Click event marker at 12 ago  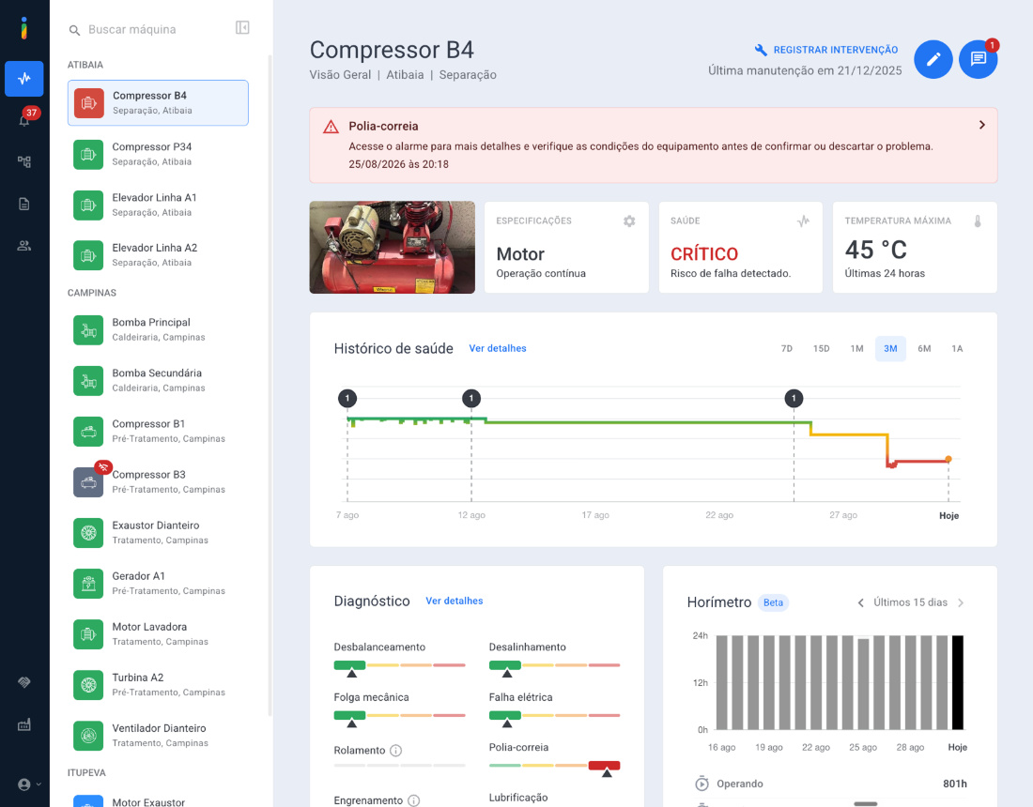pyautogui.click(x=471, y=398)
